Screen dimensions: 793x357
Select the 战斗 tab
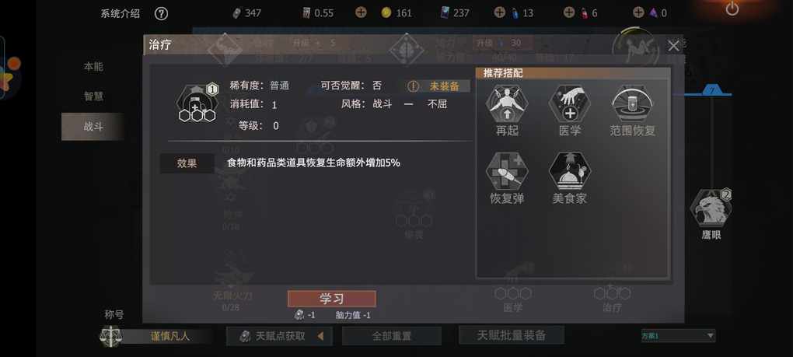[x=93, y=127]
